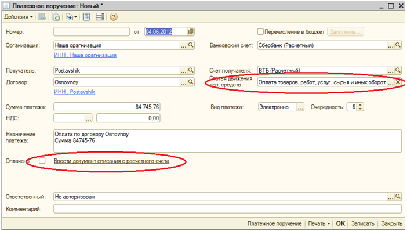The image size is (407, 231).
Task: Click the Счет получателя field
Action: point(322,70)
